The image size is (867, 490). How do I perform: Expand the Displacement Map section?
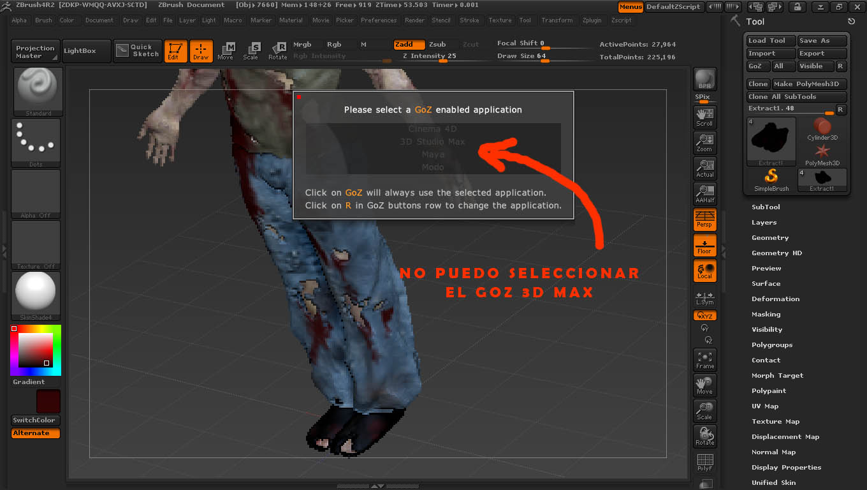tap(785, 436)
